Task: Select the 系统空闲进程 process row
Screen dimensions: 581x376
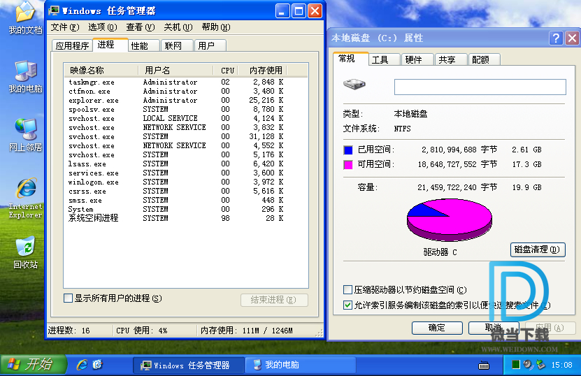Action: tap(176, 218)
